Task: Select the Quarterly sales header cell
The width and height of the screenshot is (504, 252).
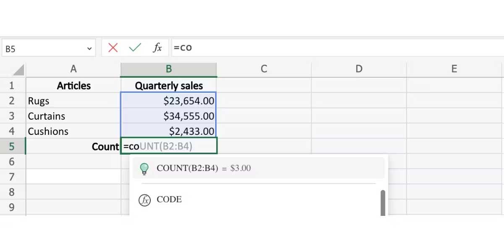Action: [168, 85]
